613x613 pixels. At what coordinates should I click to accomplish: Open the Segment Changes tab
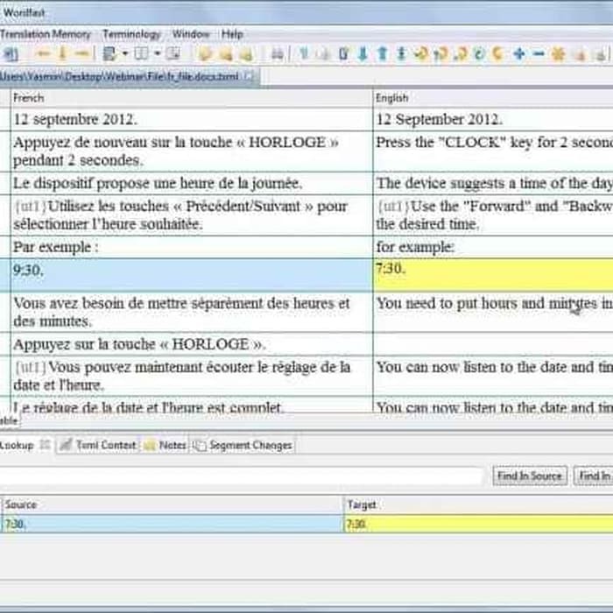click(249, 445)
